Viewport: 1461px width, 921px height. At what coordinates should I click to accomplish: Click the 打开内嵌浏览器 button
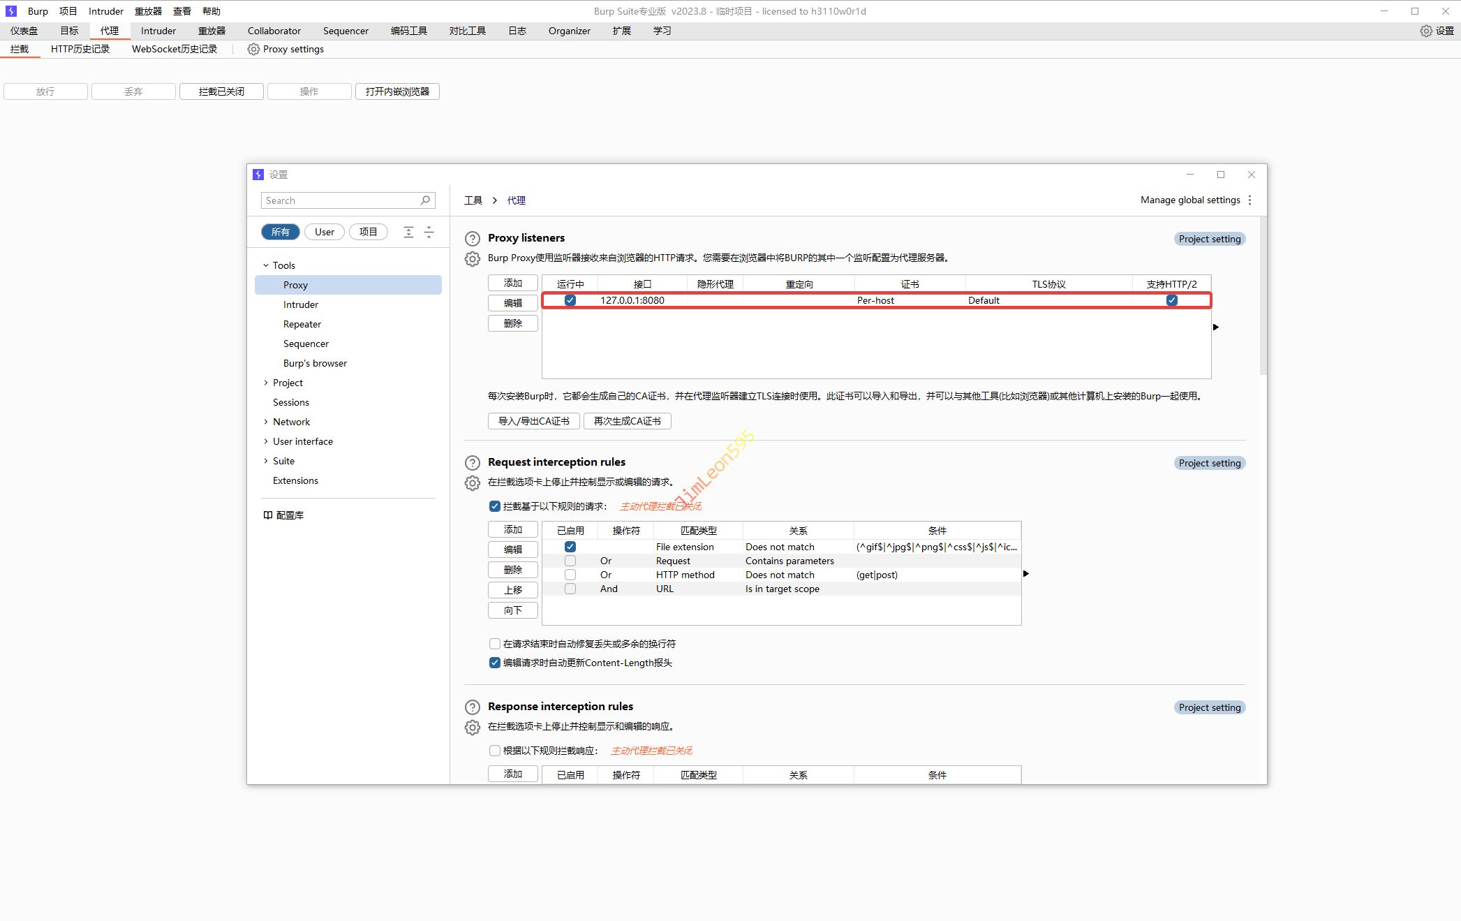397,91
